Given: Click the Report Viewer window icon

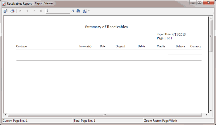Looking at the screenshot, I should pos(4,3).
